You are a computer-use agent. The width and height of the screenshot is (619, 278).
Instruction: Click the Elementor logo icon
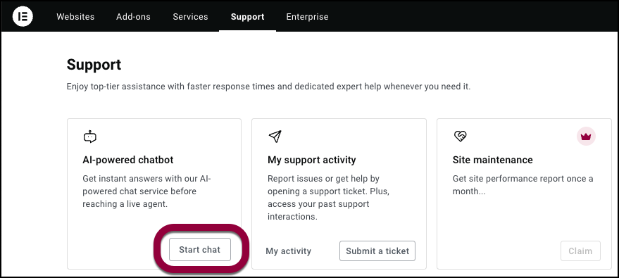click(x=23, y=17)
